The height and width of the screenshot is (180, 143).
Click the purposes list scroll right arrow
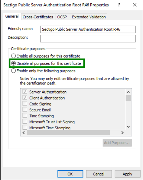point(122,133)
